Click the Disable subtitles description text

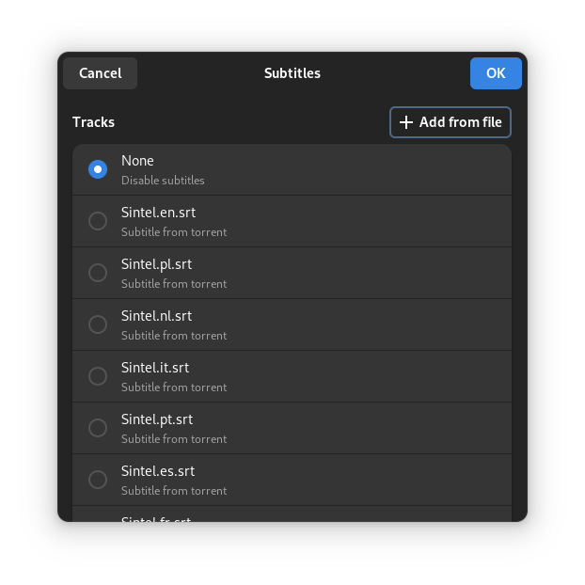coord(163,181)
